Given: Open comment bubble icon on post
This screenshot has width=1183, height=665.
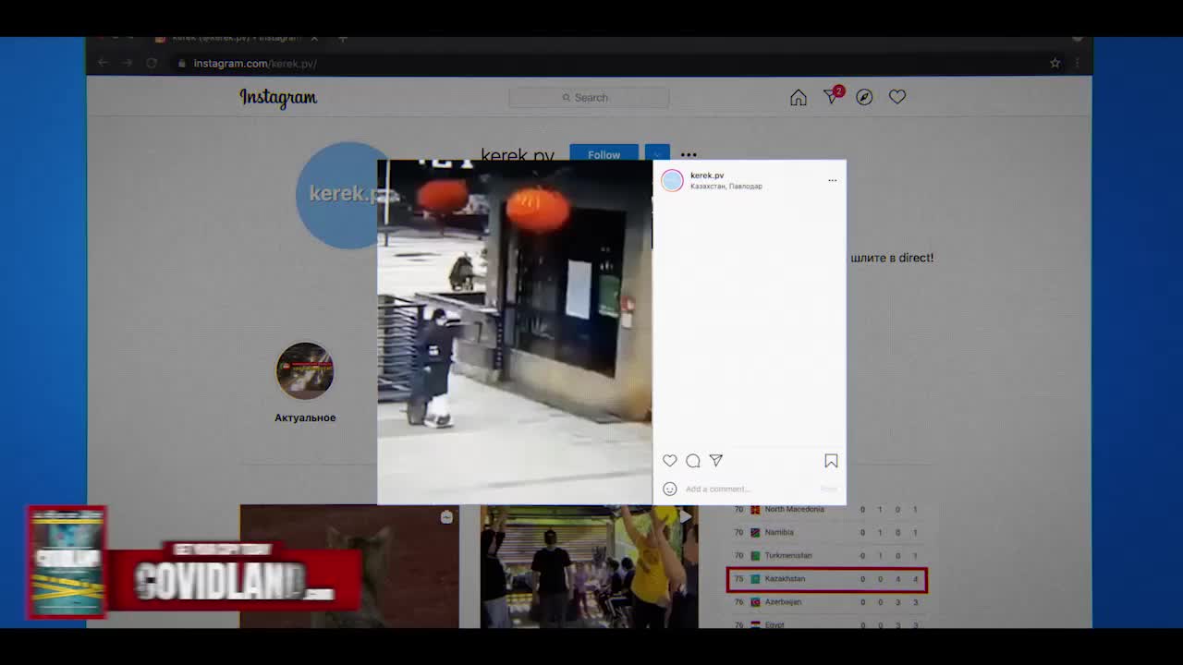Looking at the screenshot, I should [693, 460].
